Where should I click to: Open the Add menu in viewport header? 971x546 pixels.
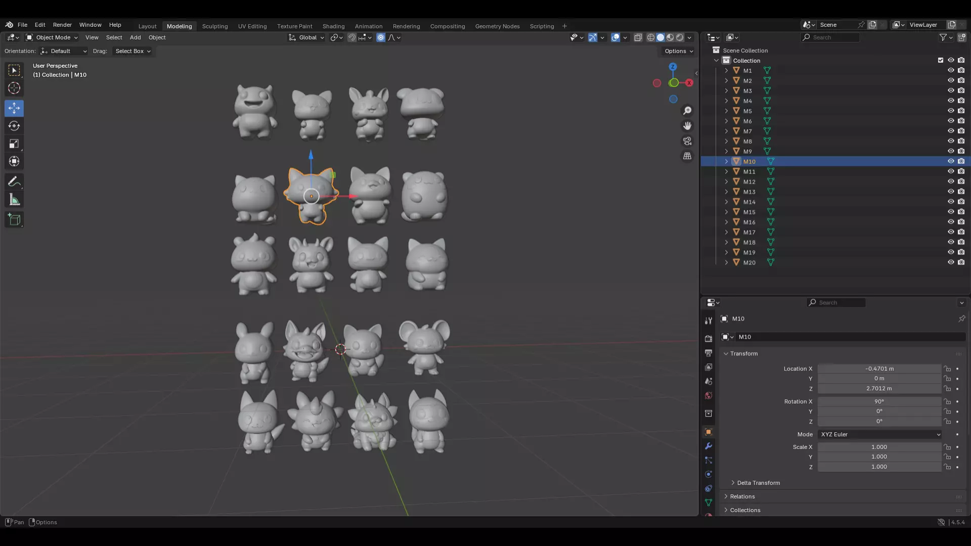135,37
